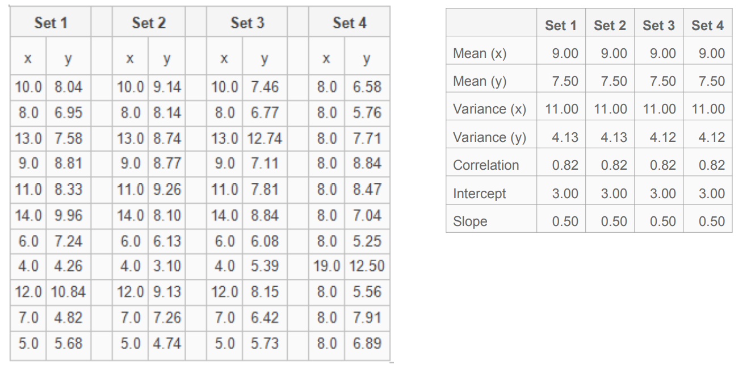Viewport: 747px width, 369px height.
Task: Click the 10.84 cell in Set 1
Action: click(68, 292)
